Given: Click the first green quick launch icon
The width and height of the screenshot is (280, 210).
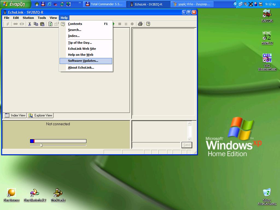Looking at the screenshot, I should (37, 4).
